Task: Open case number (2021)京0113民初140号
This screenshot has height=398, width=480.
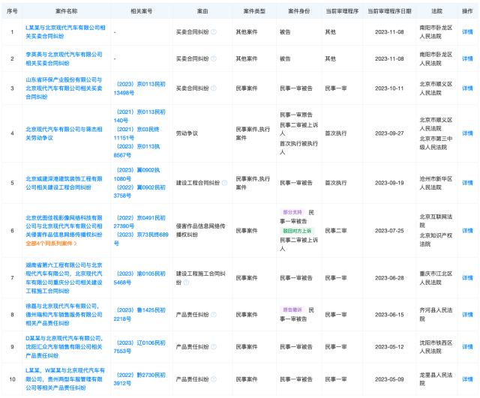Action: pyautogui.click(x=139, y=116)
